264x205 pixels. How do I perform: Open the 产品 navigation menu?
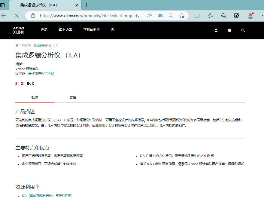click(44, 30)
